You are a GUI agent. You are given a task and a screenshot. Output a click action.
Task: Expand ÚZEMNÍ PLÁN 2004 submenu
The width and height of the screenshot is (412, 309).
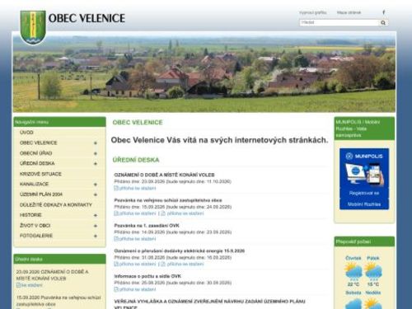click(96, 194)
